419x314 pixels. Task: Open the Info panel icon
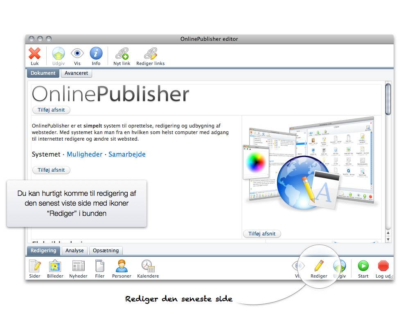pyautogui.click(x=96, y=54)
